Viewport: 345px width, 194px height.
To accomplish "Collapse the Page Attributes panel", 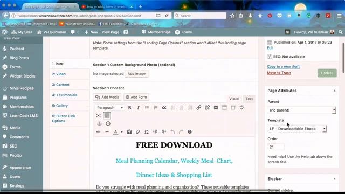I will click(334, 91).
